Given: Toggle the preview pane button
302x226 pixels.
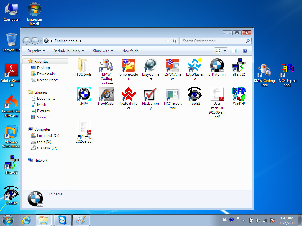Looking at the screenshot, I should tap(234, 51).
